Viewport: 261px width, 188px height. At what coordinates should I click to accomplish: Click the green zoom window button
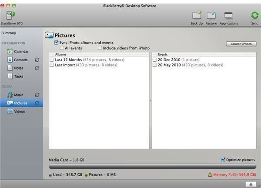pyautogui.click(x=14, y=6)
